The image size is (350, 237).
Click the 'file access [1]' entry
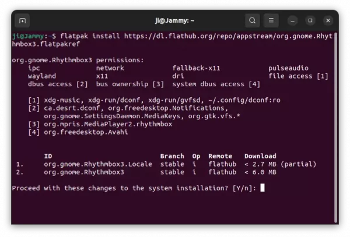(298, 76)
